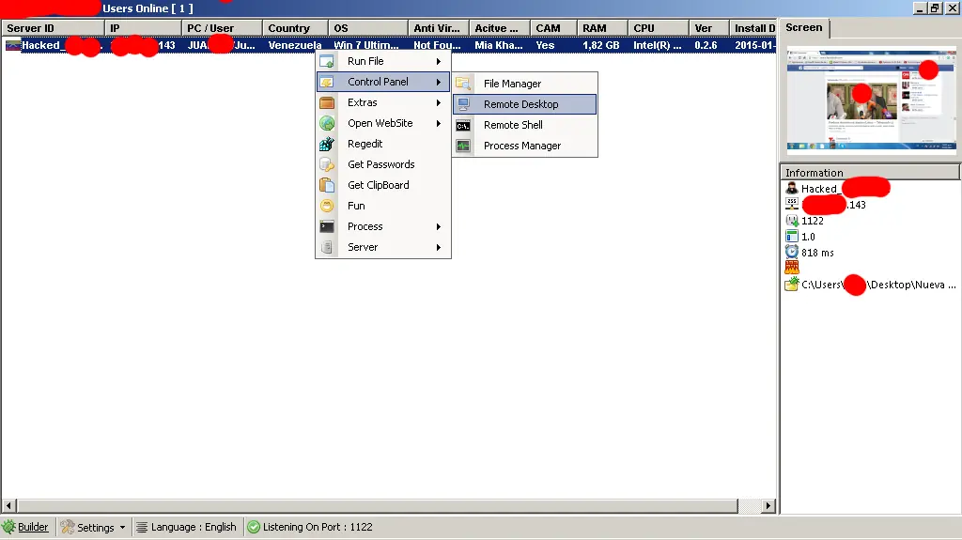Click the Language list icon

tap(142, 527)
